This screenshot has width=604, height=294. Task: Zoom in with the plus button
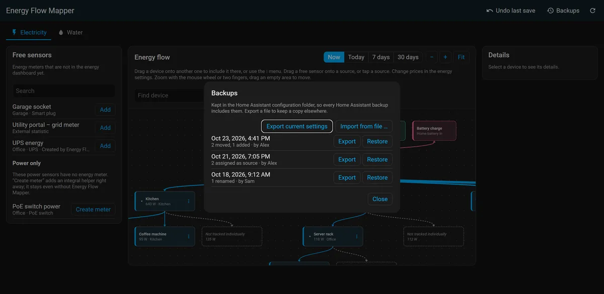click(x=445, y=57)
